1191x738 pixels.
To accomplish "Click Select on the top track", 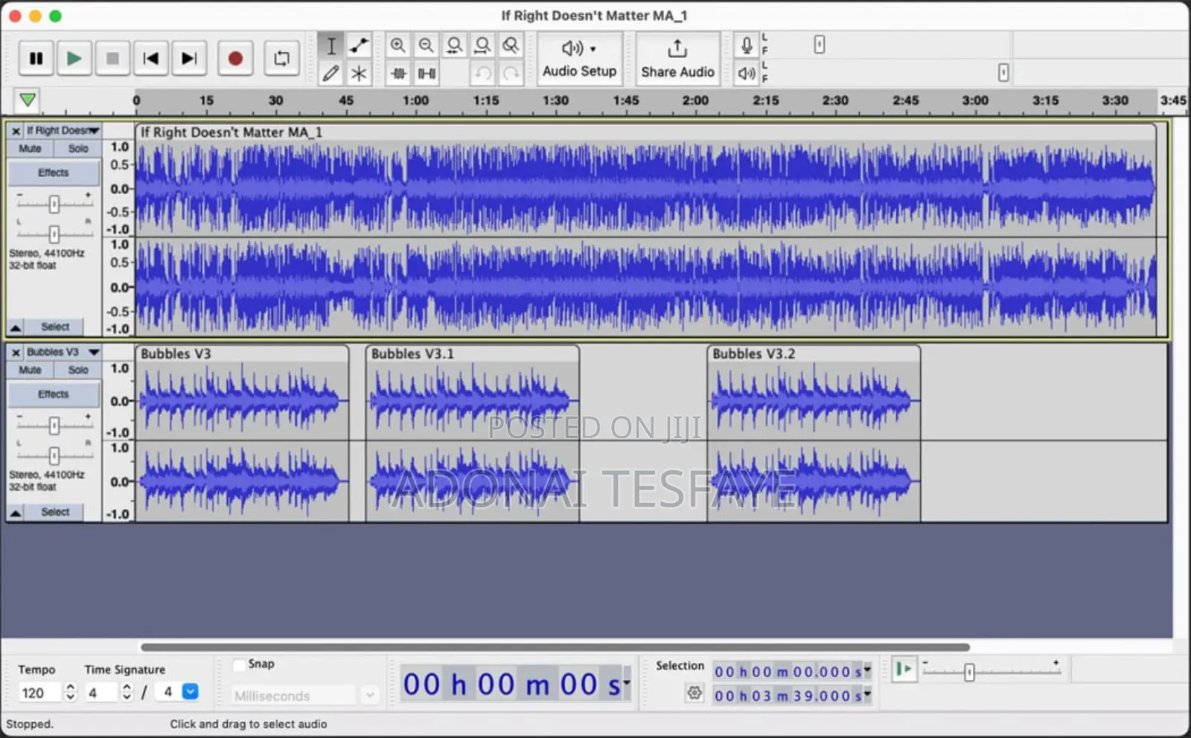I will pos(55,327).
